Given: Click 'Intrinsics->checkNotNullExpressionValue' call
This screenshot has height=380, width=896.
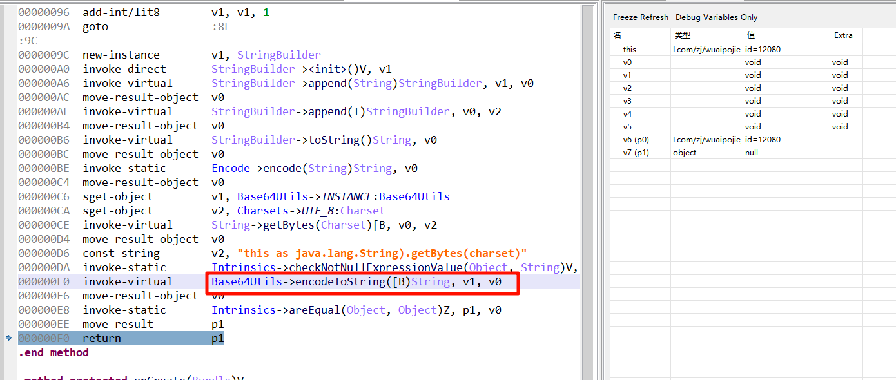Looking at the screenshot, I should click(394, 267).
